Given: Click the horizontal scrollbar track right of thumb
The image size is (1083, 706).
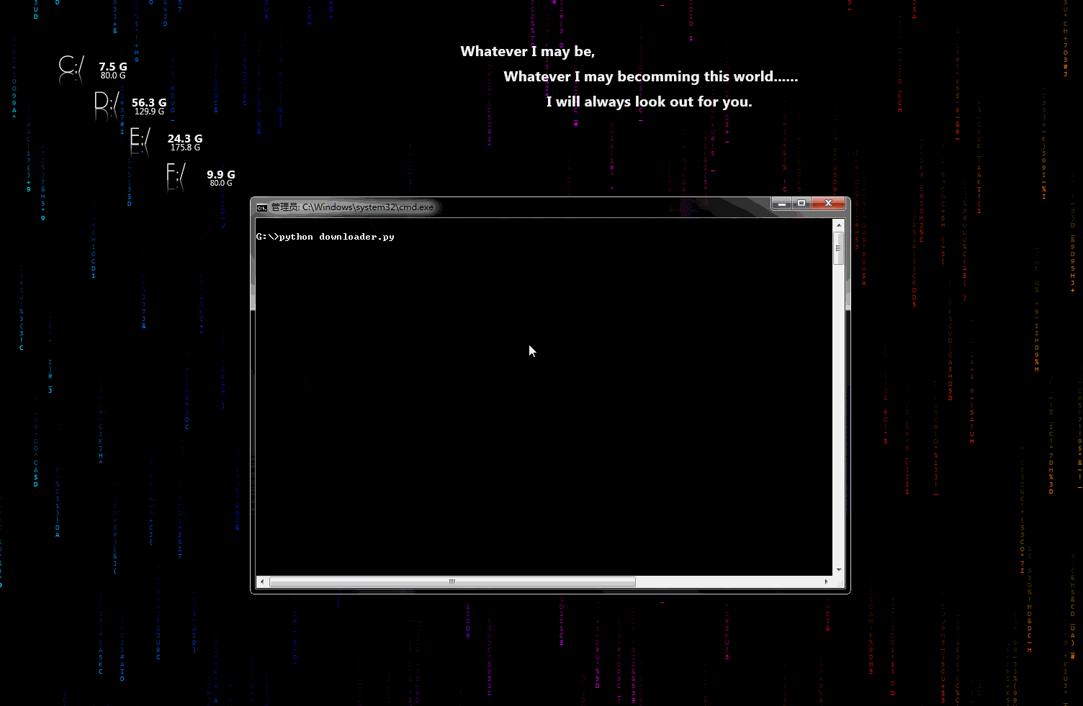Looking at the screenshot, I should point(728,581).
